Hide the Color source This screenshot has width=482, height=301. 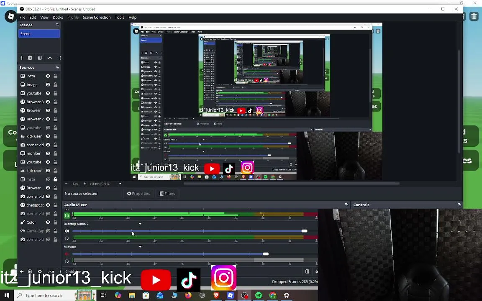click(x=48, y=222)
